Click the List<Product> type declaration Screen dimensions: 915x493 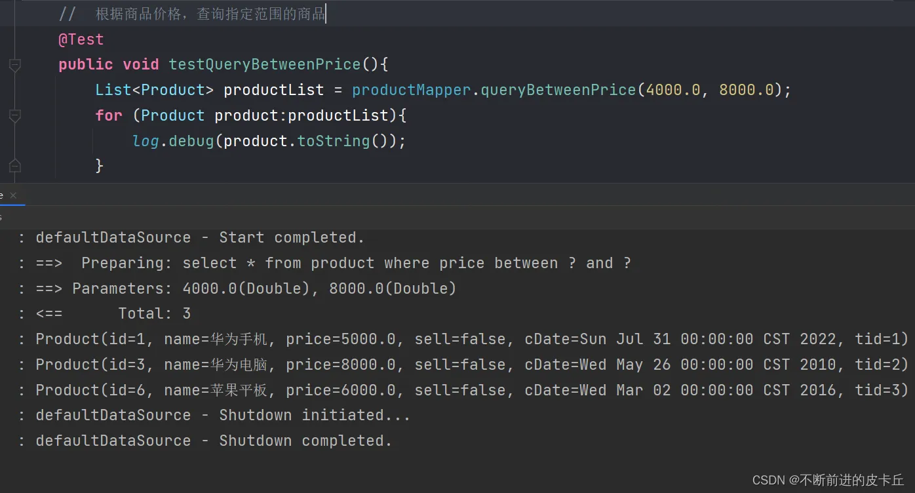click(155, 90)
